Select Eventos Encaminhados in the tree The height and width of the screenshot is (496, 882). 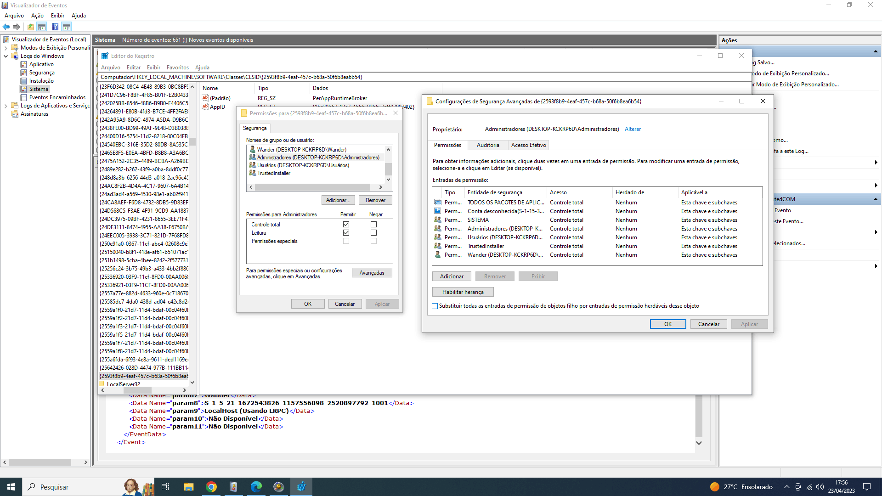pos(57,97)
